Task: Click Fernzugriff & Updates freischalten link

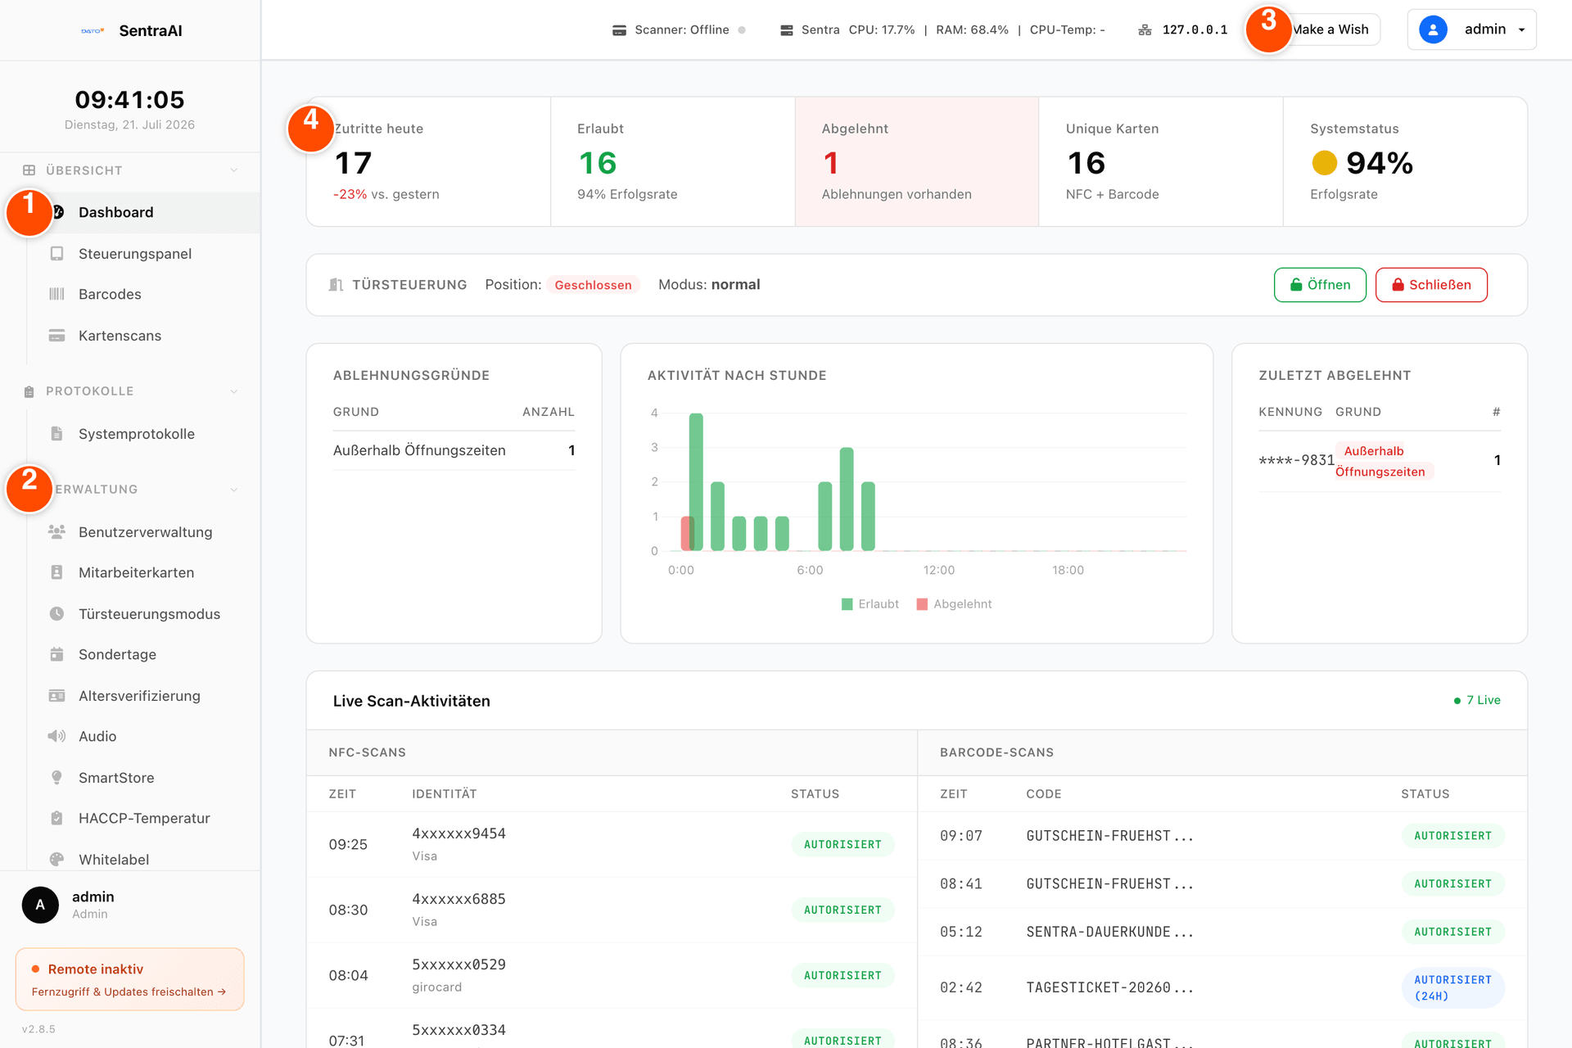Action: point(129,992)
